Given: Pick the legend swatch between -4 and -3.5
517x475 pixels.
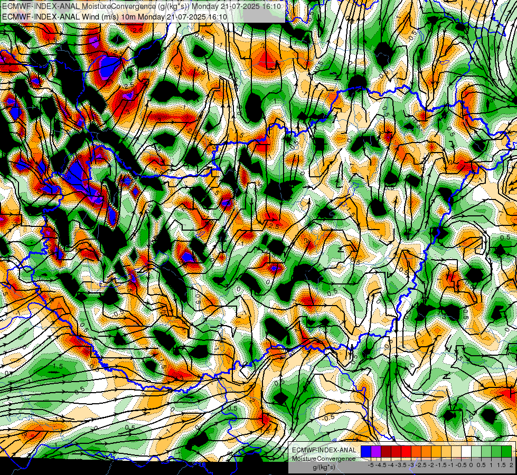Looking at the screenshot, I should [396, 451].
